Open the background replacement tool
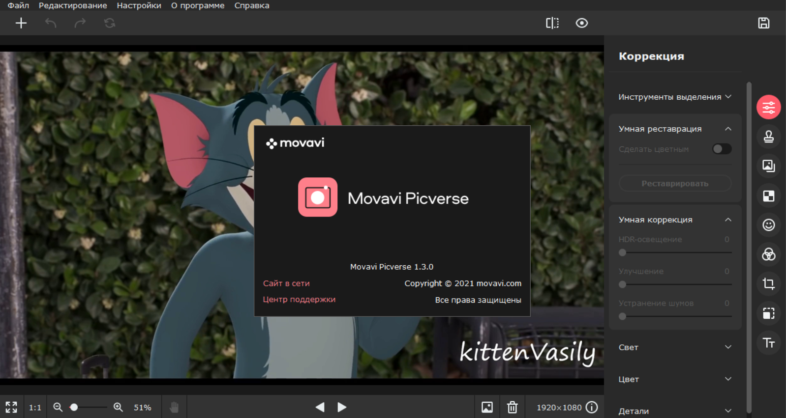The image size is (786, 418). [769, 166]
